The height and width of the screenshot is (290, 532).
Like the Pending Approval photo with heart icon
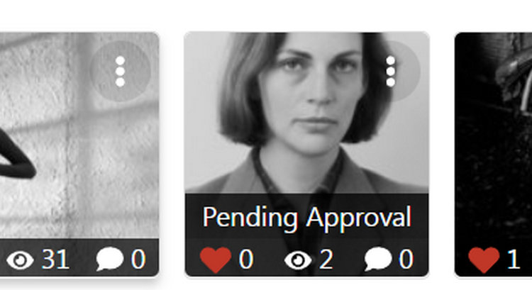pyautogui.click(x=216, y=260)
